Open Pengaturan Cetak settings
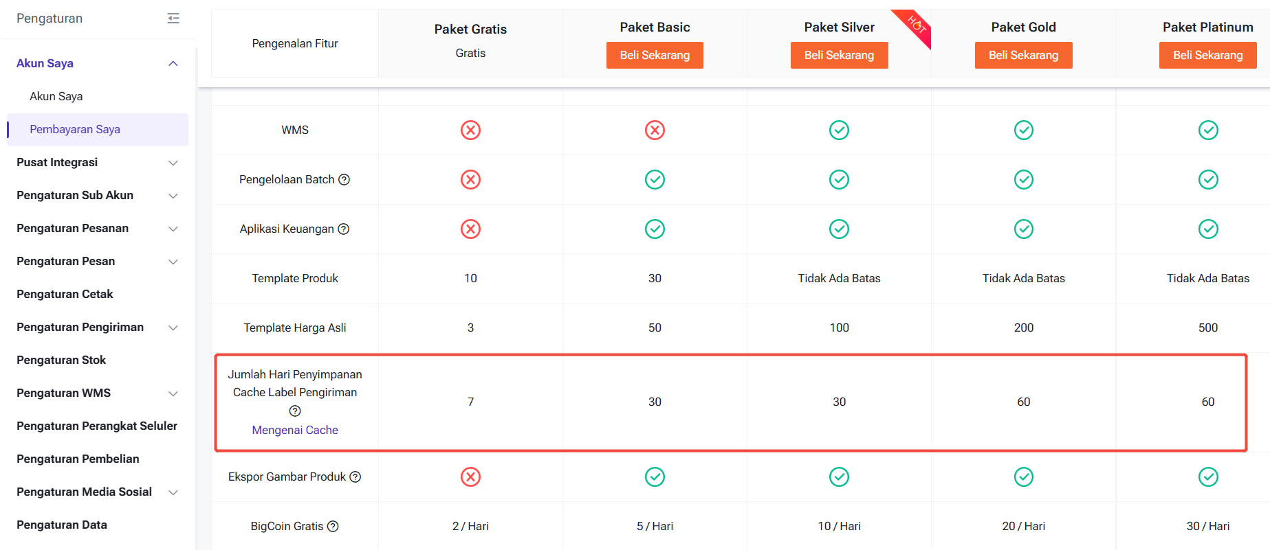Viewport: 1270px width, 550px height. pyautogui.click(x=65, y=294)
